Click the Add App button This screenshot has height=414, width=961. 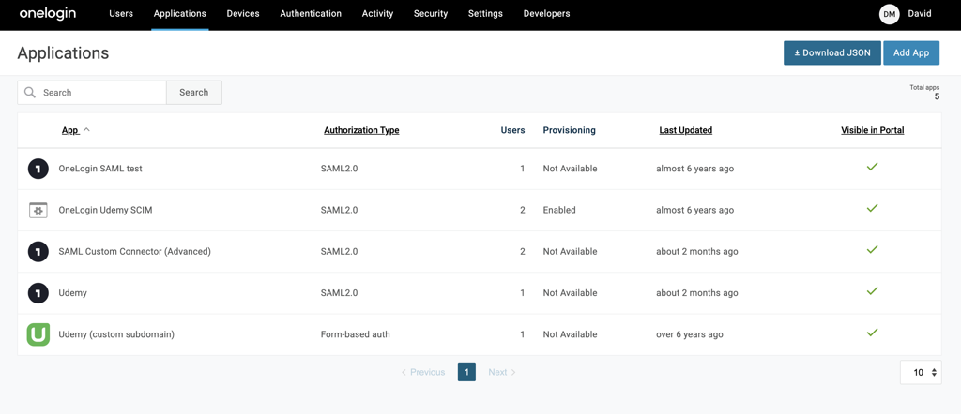click(x=911, y=52)
